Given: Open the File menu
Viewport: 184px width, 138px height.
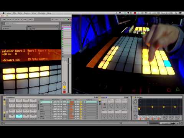Looking at the screenshot, I should coord(15,13).
